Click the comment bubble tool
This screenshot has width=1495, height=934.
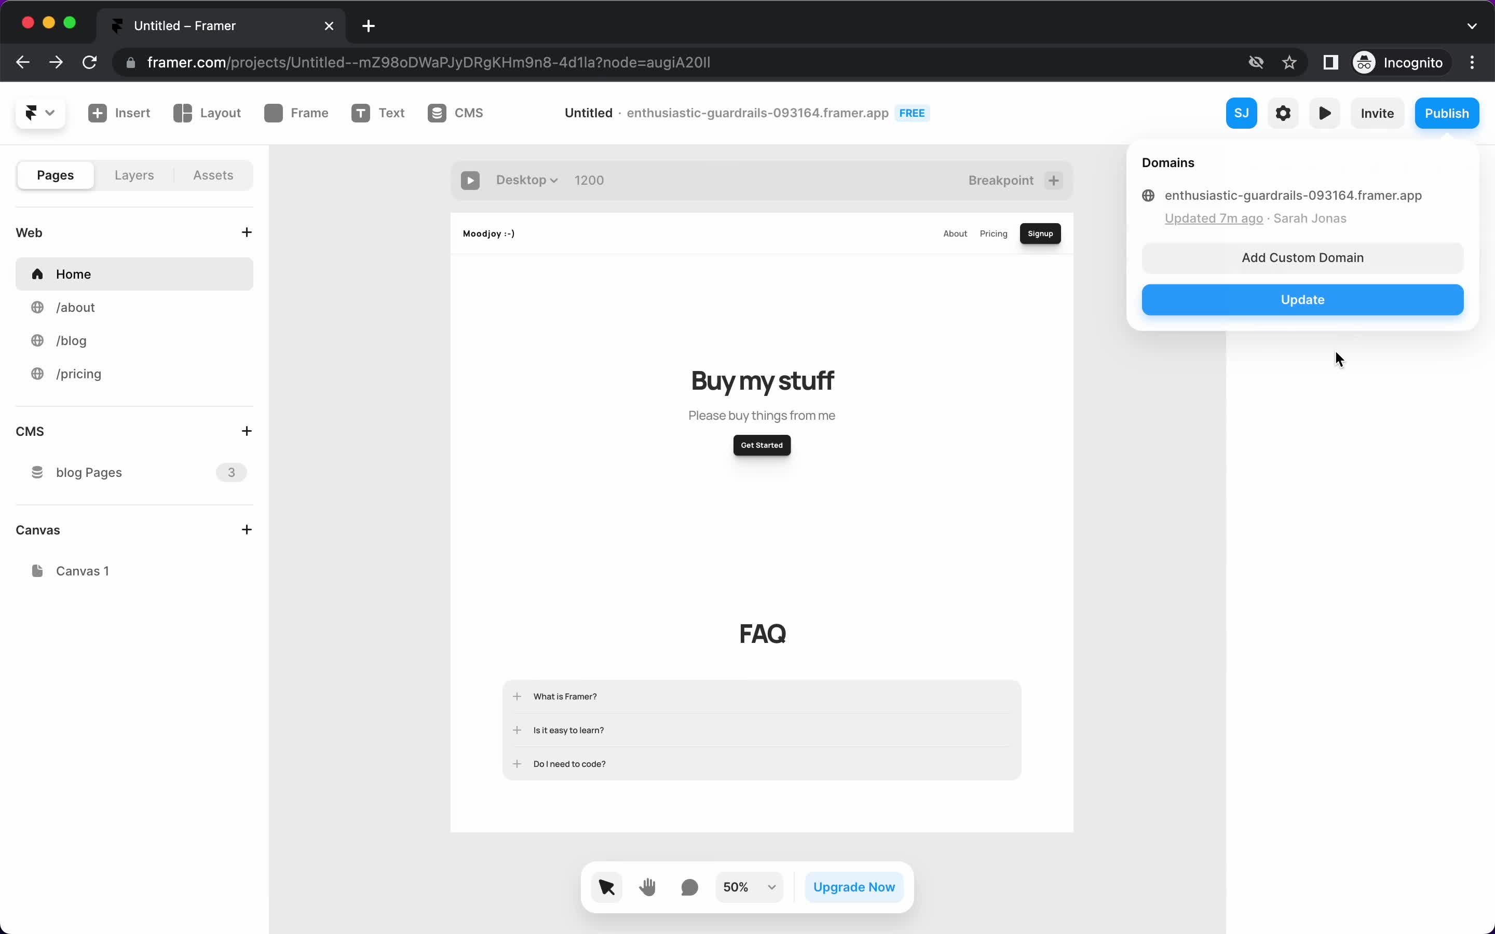coord(690,887)
